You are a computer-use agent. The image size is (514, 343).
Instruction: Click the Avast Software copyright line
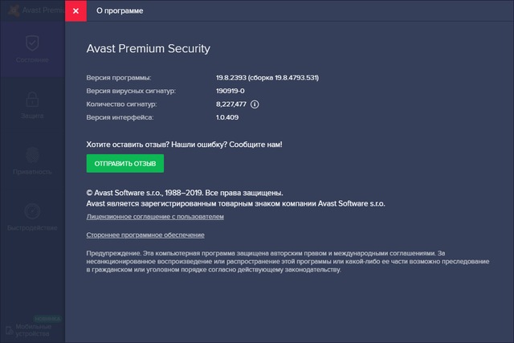[185, 193]
